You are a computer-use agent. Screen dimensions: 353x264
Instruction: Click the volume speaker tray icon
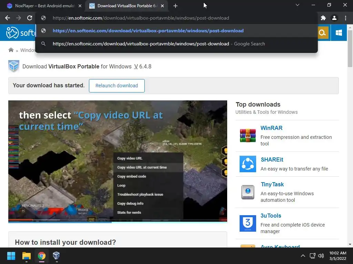[x=321, y=256]
